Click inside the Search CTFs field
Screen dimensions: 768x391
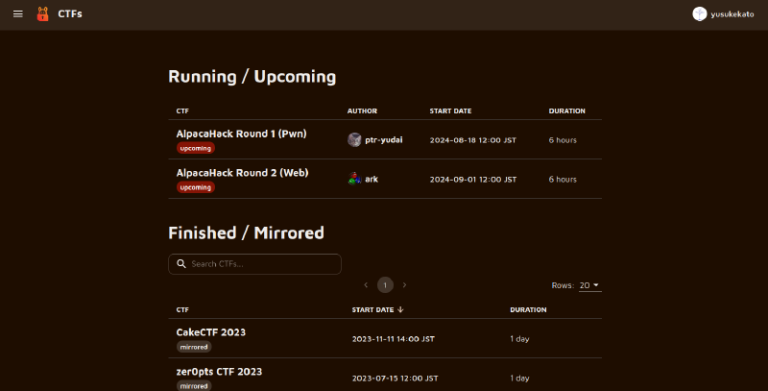pos(259,264)
